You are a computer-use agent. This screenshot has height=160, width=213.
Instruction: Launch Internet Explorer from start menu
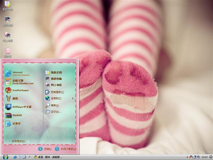pos(18,74)
